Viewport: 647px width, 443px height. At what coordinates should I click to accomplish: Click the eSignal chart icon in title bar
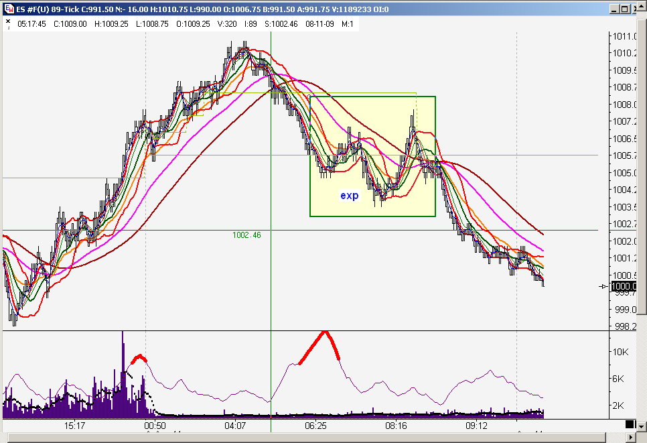tap(9, 9)
